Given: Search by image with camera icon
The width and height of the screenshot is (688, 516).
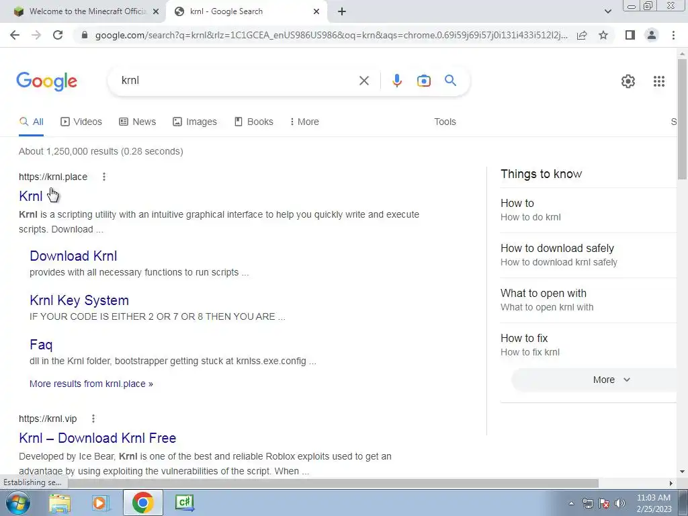Looking at the screenshot, I should (423, 81).
